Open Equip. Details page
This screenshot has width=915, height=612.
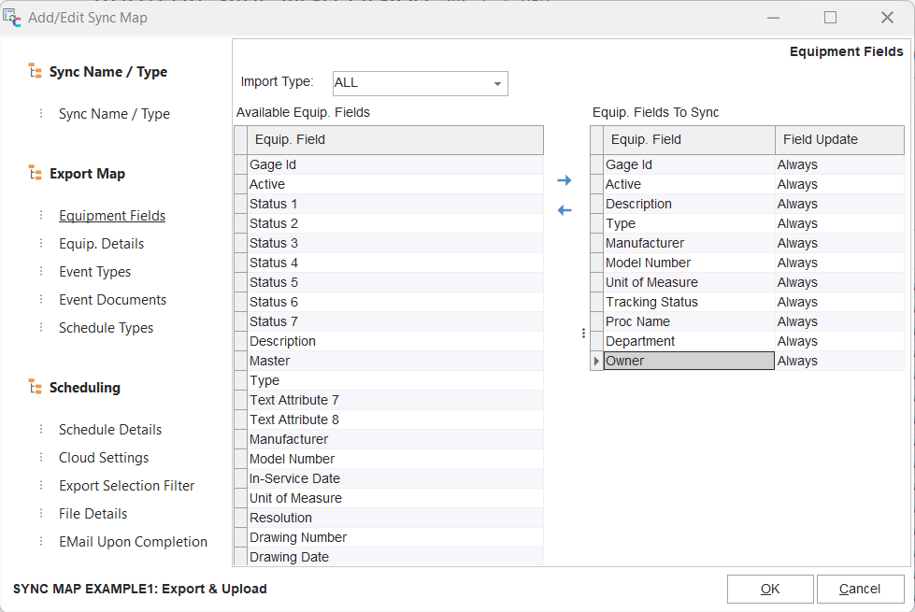[101, 244]
